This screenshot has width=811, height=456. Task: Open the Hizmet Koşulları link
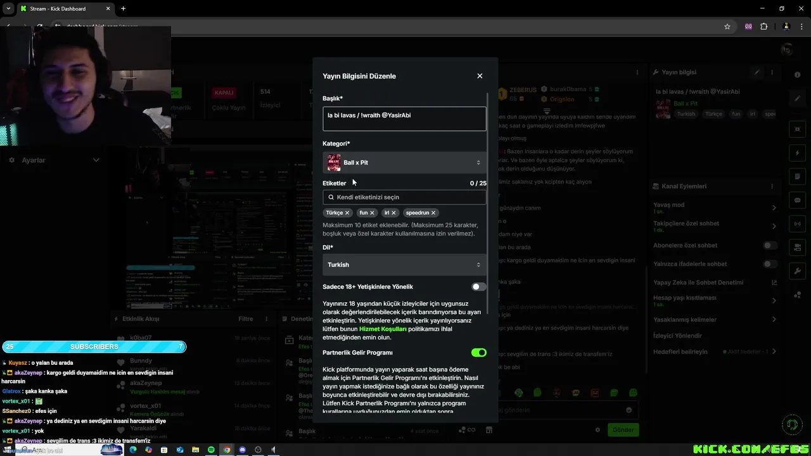coord(383,329)
